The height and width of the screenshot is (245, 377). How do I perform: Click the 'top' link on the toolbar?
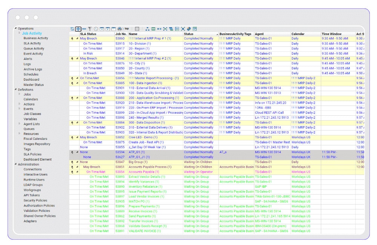(126, 29)
